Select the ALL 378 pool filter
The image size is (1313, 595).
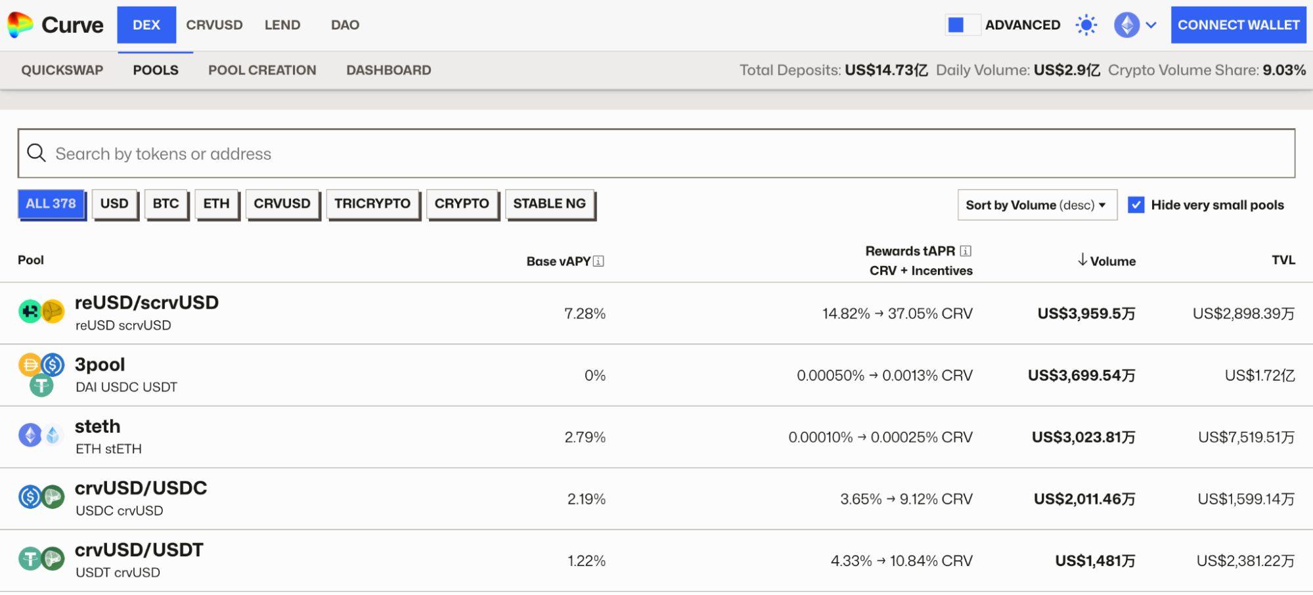51,204
